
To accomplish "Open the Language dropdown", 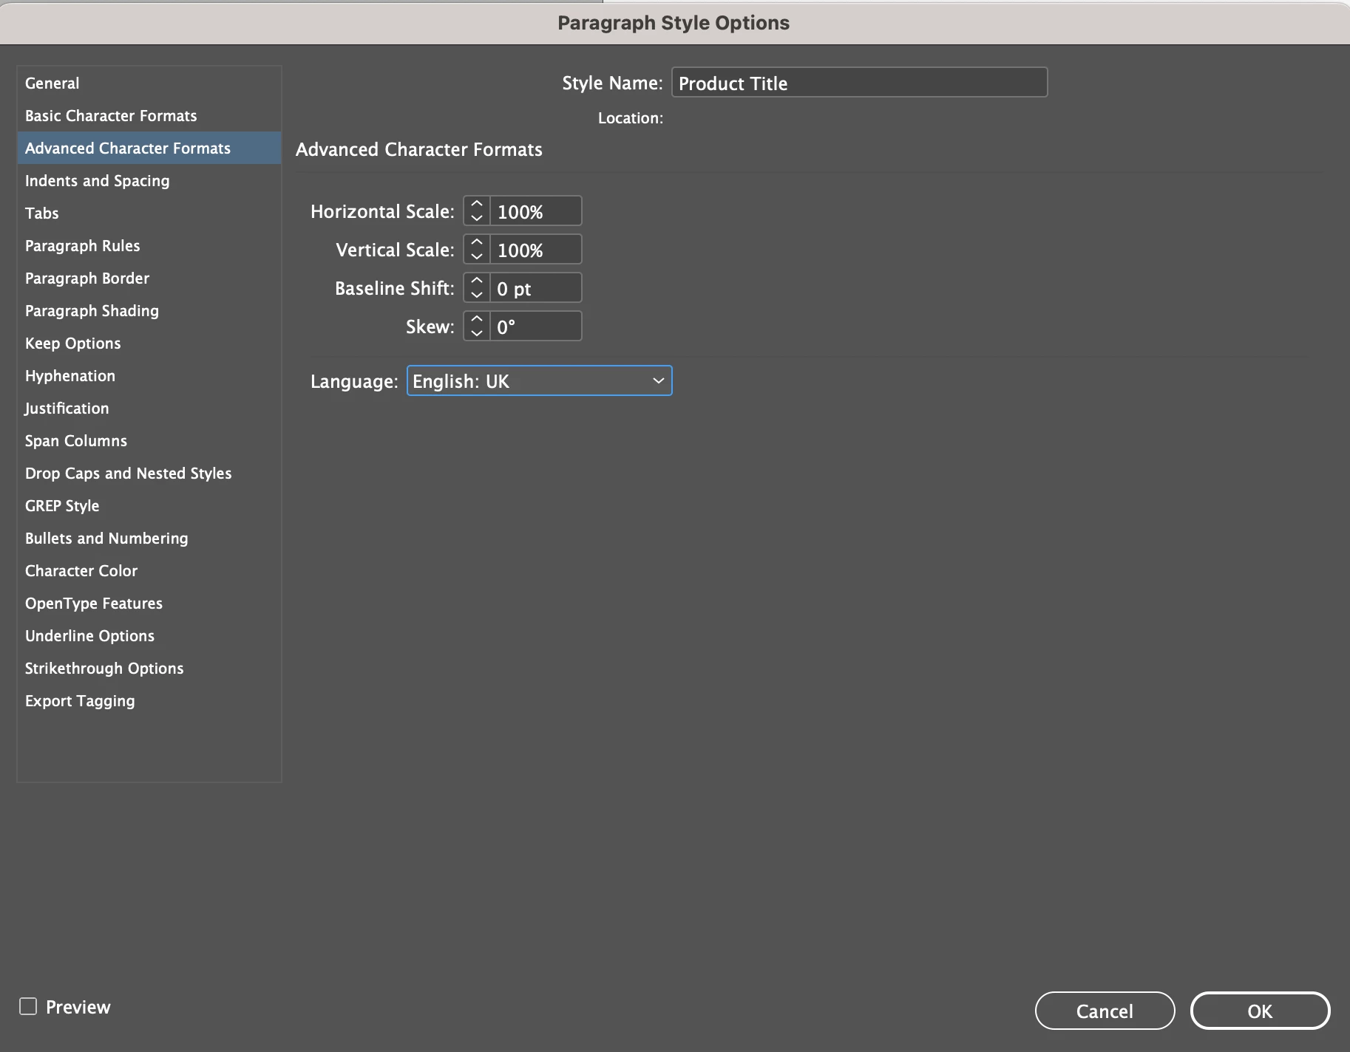I will click(x=540, y=381).
